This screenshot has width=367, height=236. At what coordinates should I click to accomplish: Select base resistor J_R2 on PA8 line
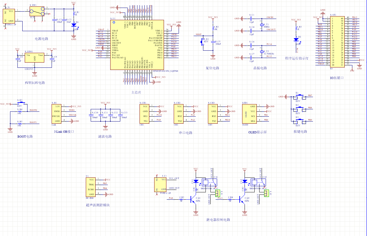point(181,199)
